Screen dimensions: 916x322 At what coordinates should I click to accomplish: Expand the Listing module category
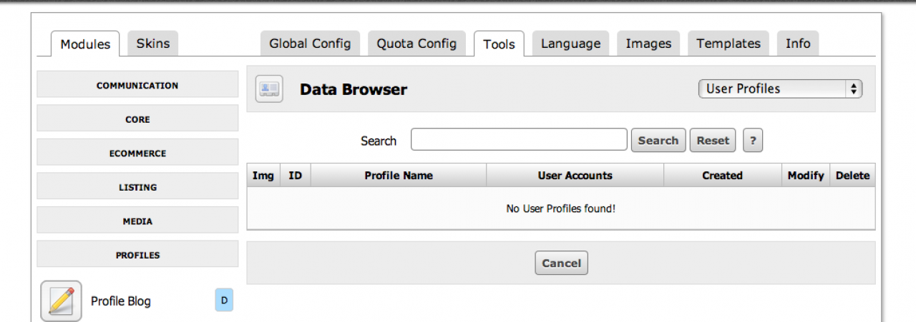click(x=137, y=187)
